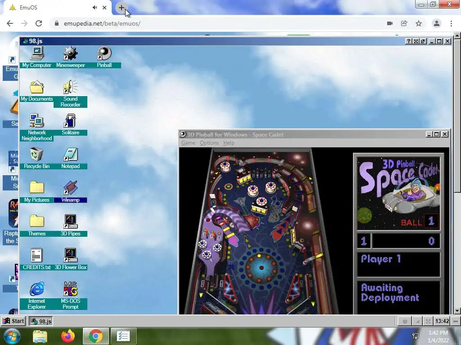The image size is (461, 345).
Task: Launch Firefox from the Windows taskbar
Action: click(68, 336)
